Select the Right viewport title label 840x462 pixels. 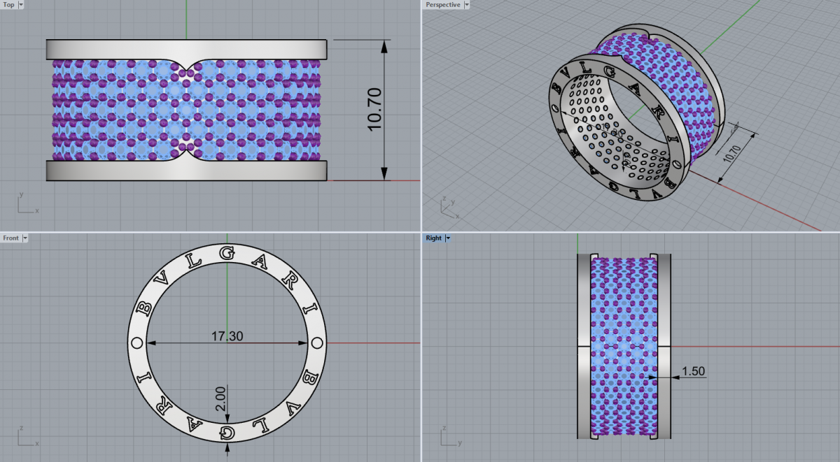click(434, 238)
